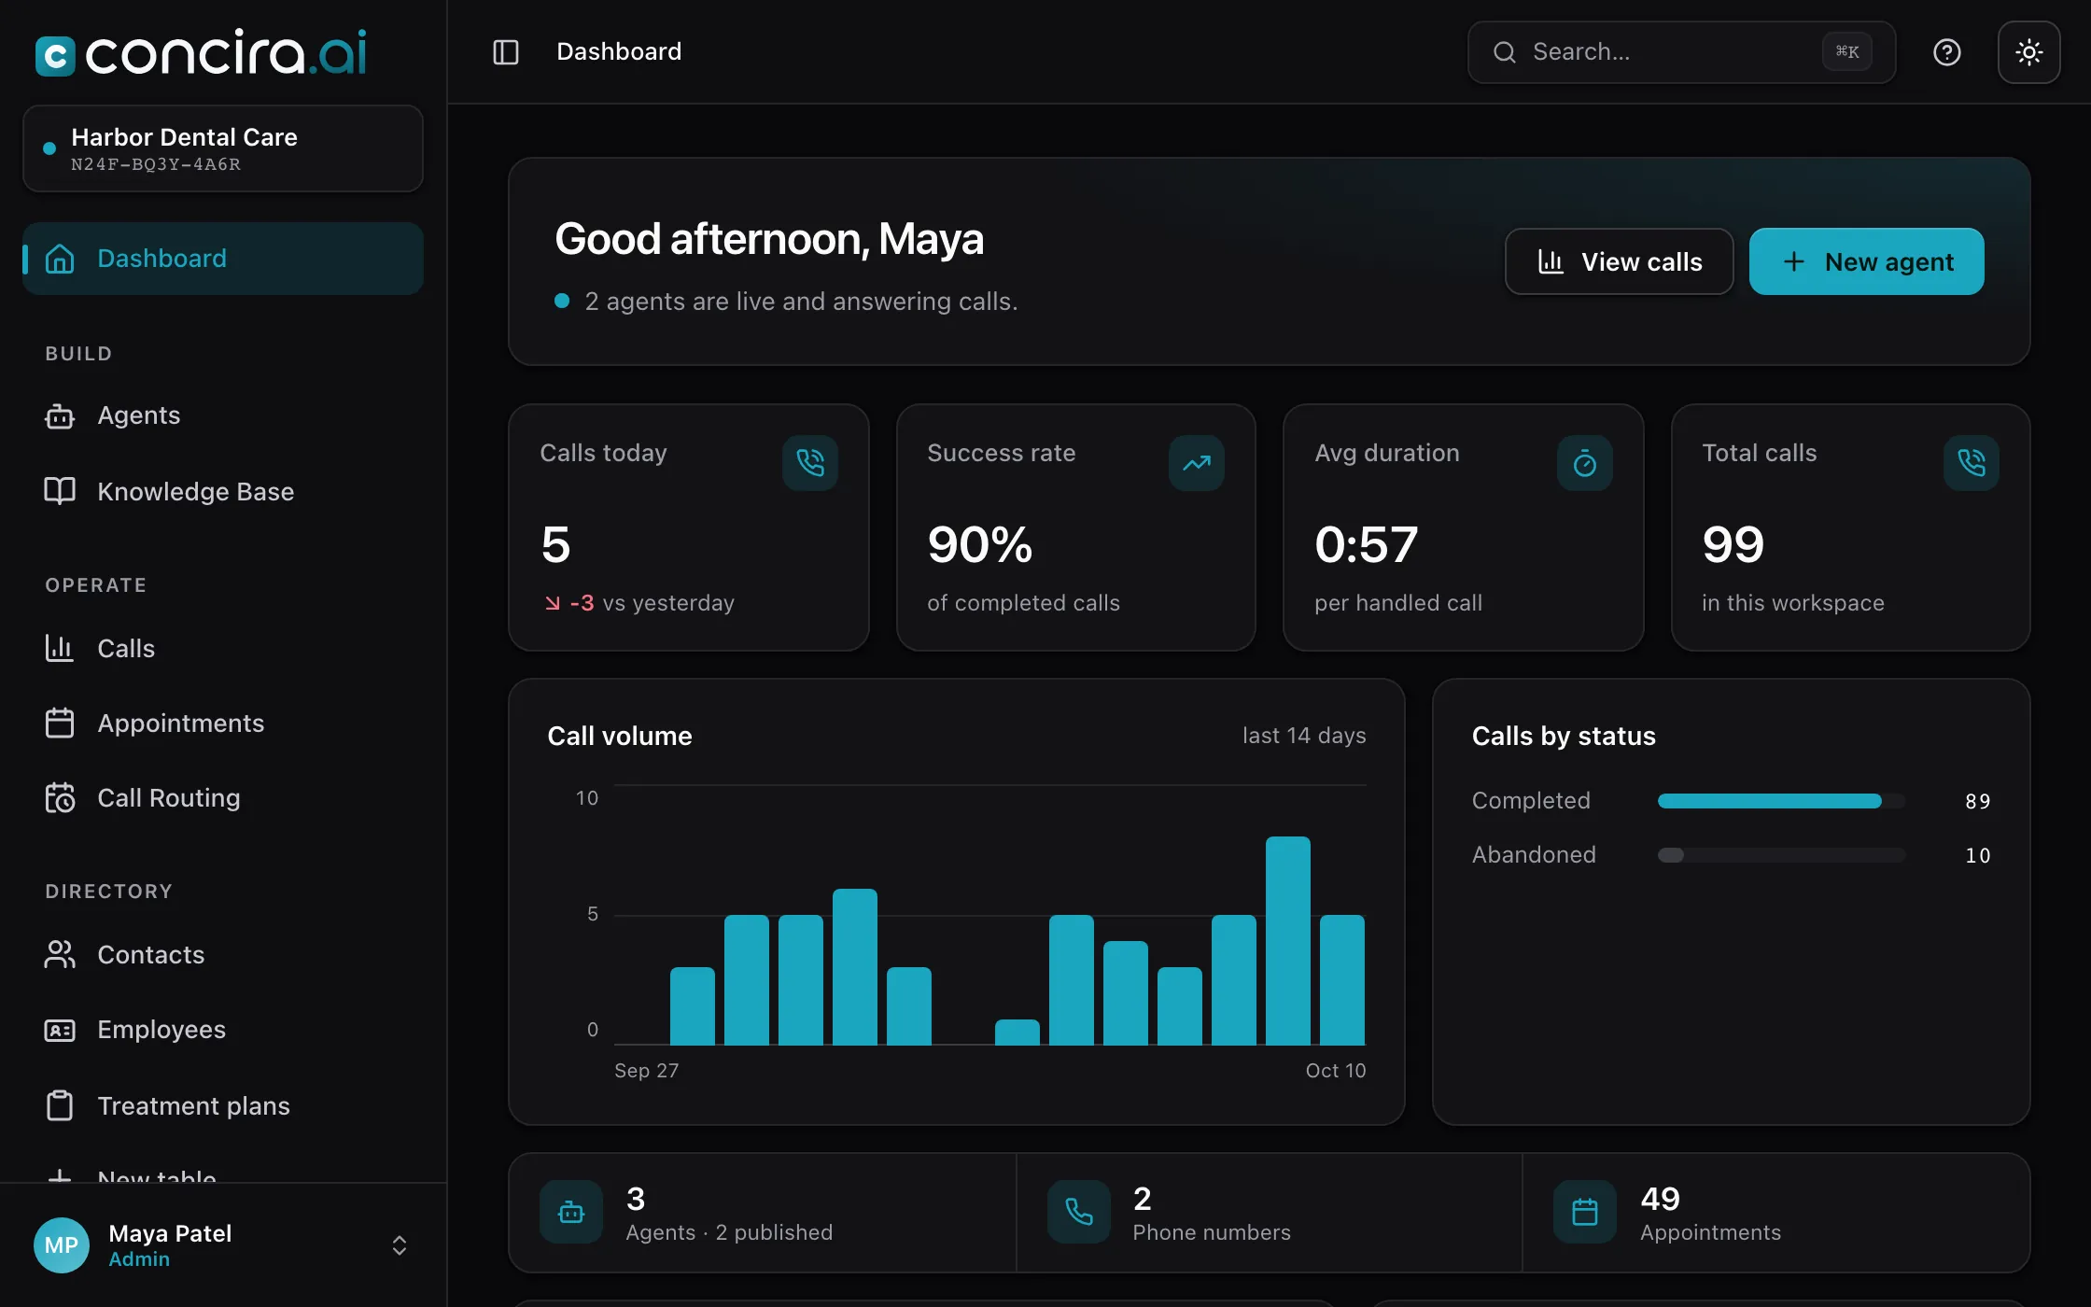The height and width of the screenshot is (1307, 2091).
Task: Go to Contacts in the sidebar
Action: [223, 954]
